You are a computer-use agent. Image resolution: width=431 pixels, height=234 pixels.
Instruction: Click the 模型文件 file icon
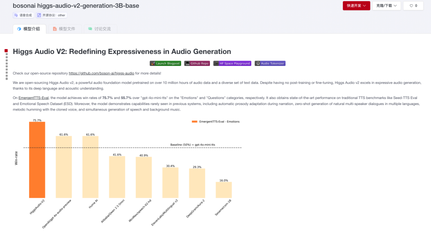coord(55,29)
